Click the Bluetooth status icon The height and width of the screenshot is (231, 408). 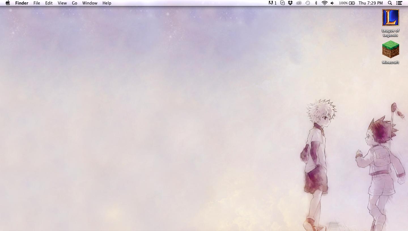click(x=316, y=3)
